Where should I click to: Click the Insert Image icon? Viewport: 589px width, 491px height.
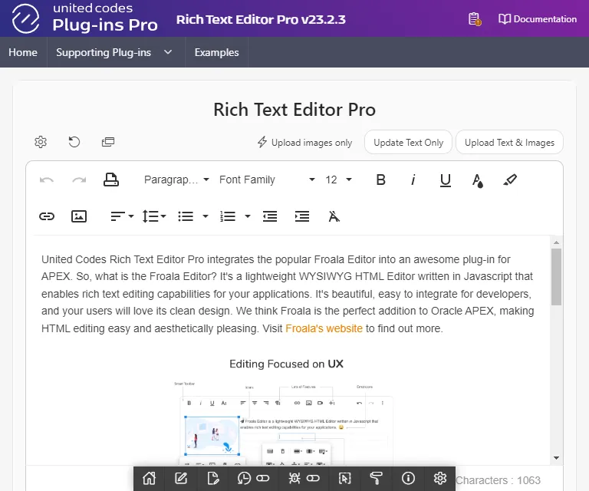click(x=79, y=216)
